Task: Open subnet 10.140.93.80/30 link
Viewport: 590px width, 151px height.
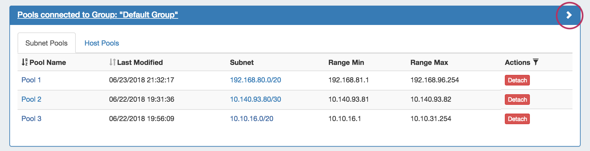Action: (255, 99)
